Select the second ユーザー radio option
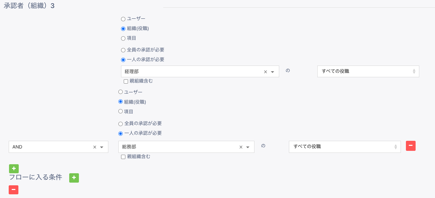Viewport: 435px width, 198px height. pyautogui.click(x=121, y=92)
